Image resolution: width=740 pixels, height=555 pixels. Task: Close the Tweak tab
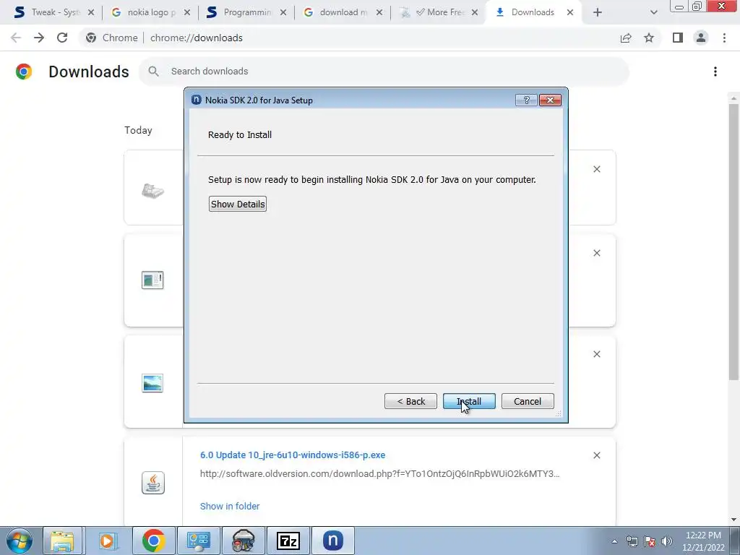click(x=91, y=12)
